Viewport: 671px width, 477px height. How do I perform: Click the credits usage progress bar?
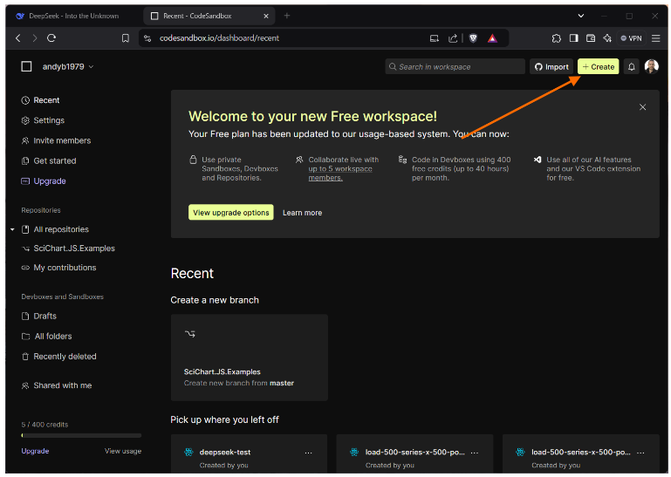pyautogui.click(x=81, y=435)
